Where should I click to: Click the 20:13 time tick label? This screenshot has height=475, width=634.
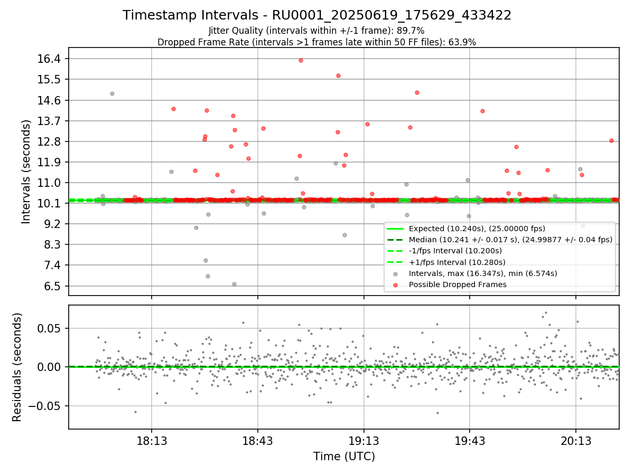pyautogui.click(x=576, y=440)
